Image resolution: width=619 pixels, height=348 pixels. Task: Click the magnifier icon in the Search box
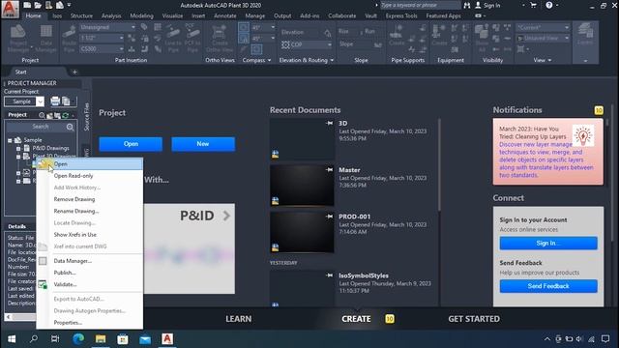[70, 127]
